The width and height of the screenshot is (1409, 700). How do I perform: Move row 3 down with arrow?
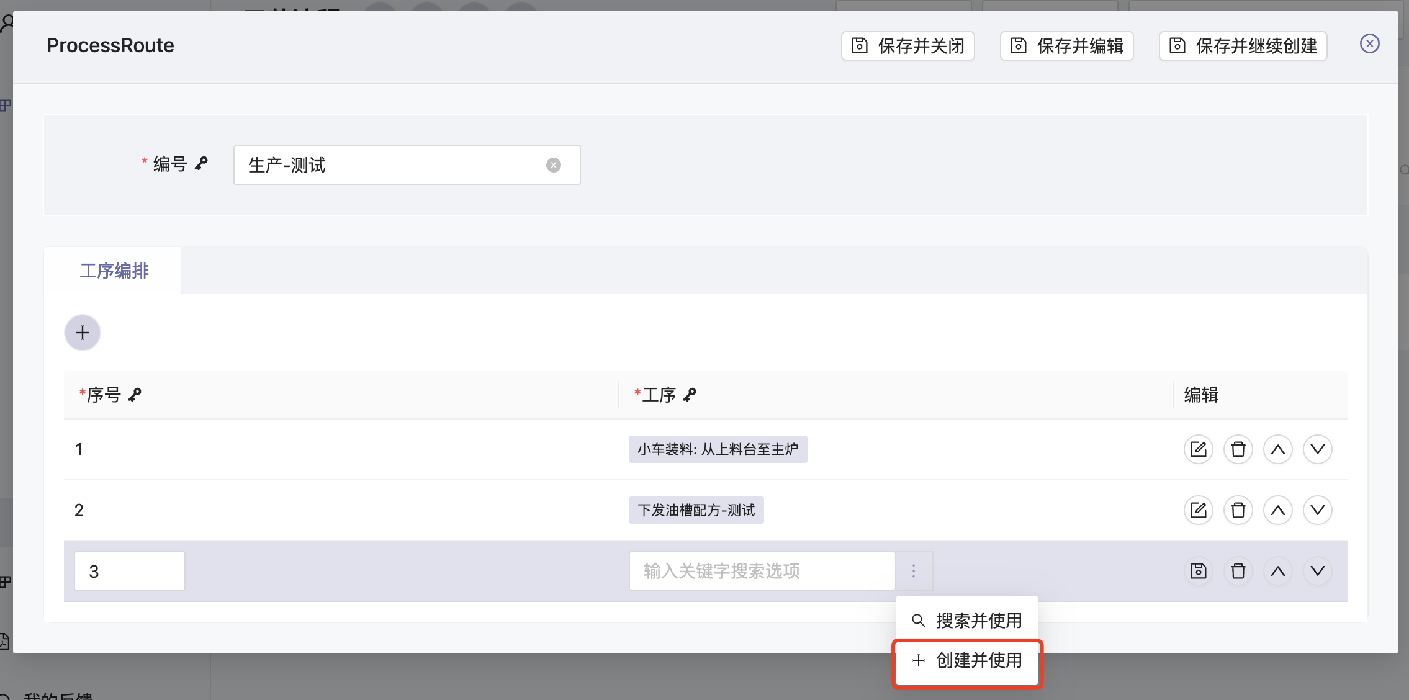(x=1317, y=571)
